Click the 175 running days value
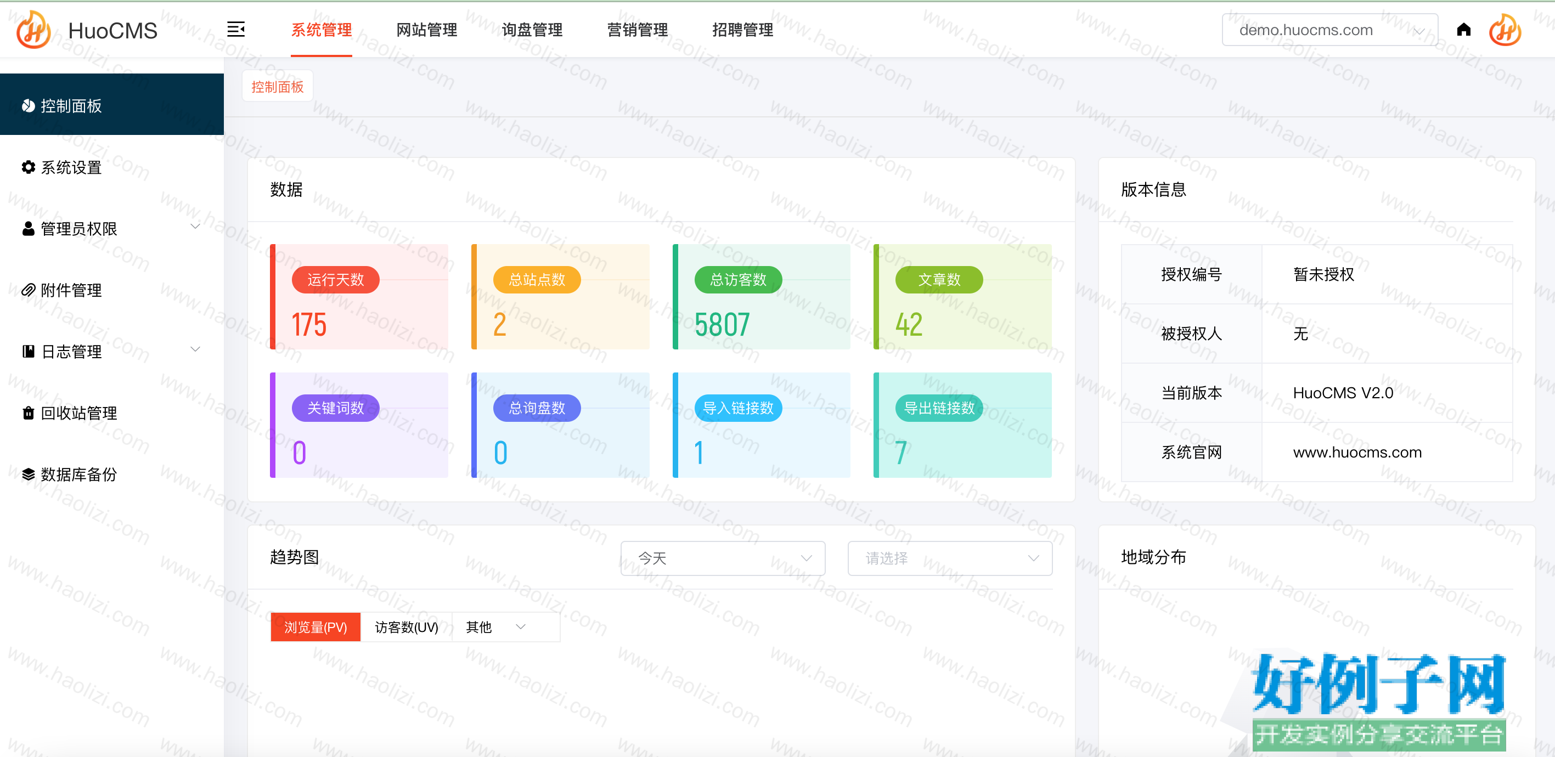 [x=309, y=324]
